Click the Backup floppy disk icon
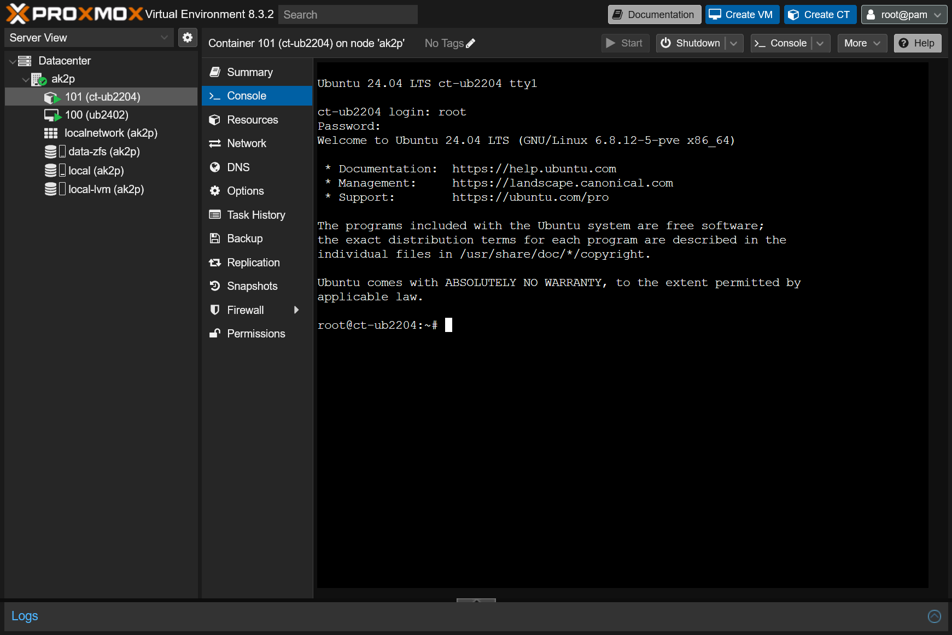The height and width of the screenshot is (635, 952). click(x=215, y=238)
